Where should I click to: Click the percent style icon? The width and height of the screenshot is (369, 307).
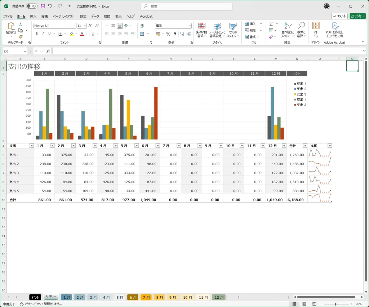coord(168,34)
